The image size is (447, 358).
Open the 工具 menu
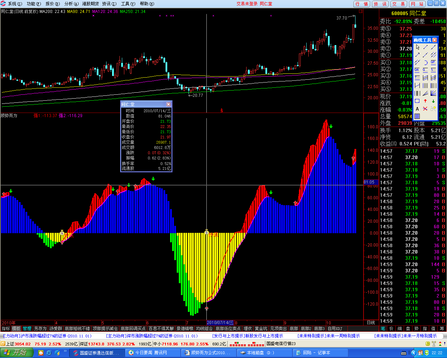(x=128, y=4)
